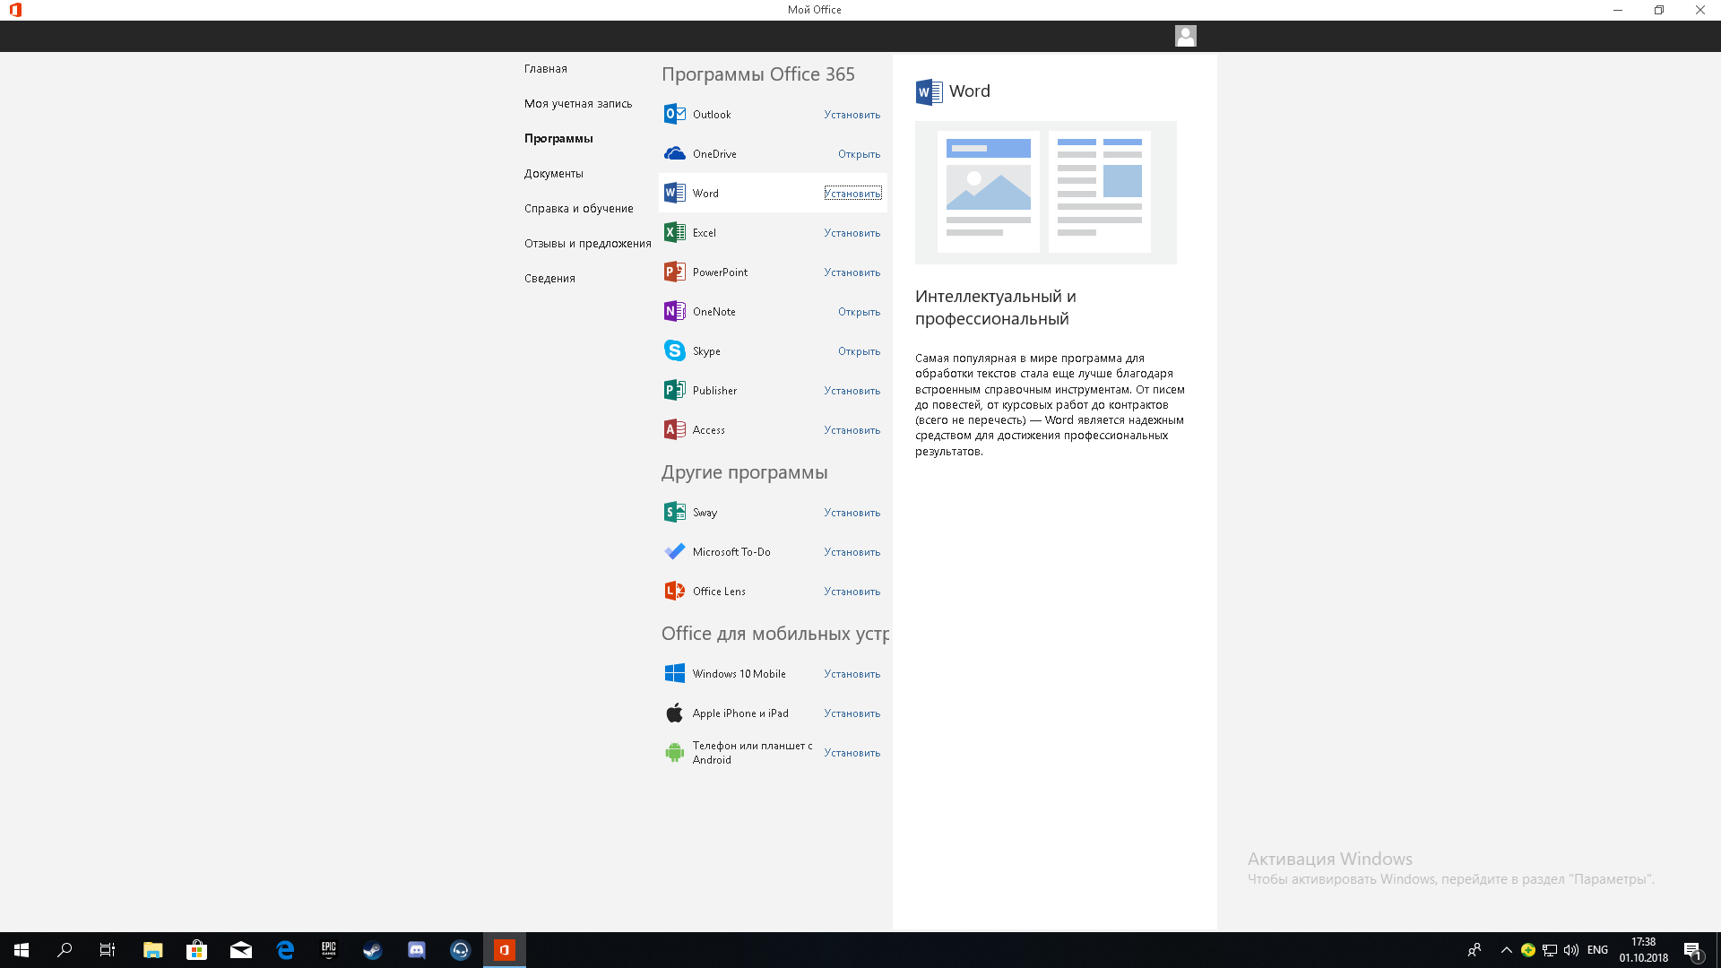Click the Word logo in details pane

929,91
